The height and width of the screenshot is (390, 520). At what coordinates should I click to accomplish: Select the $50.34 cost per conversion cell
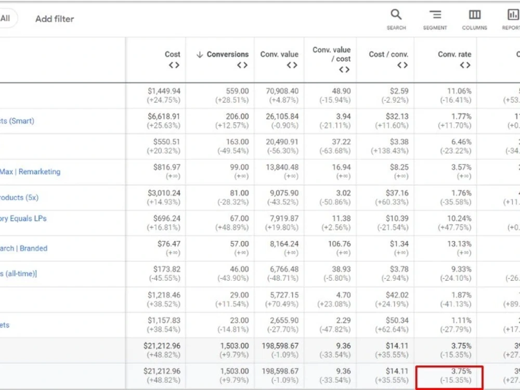coord(385,325)
